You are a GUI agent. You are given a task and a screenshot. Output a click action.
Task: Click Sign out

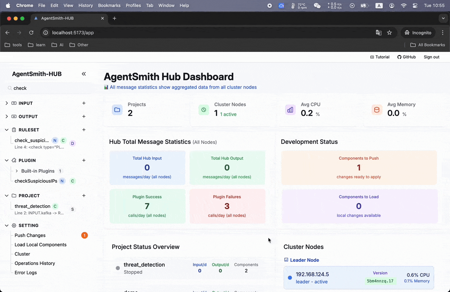click(431, 57)
